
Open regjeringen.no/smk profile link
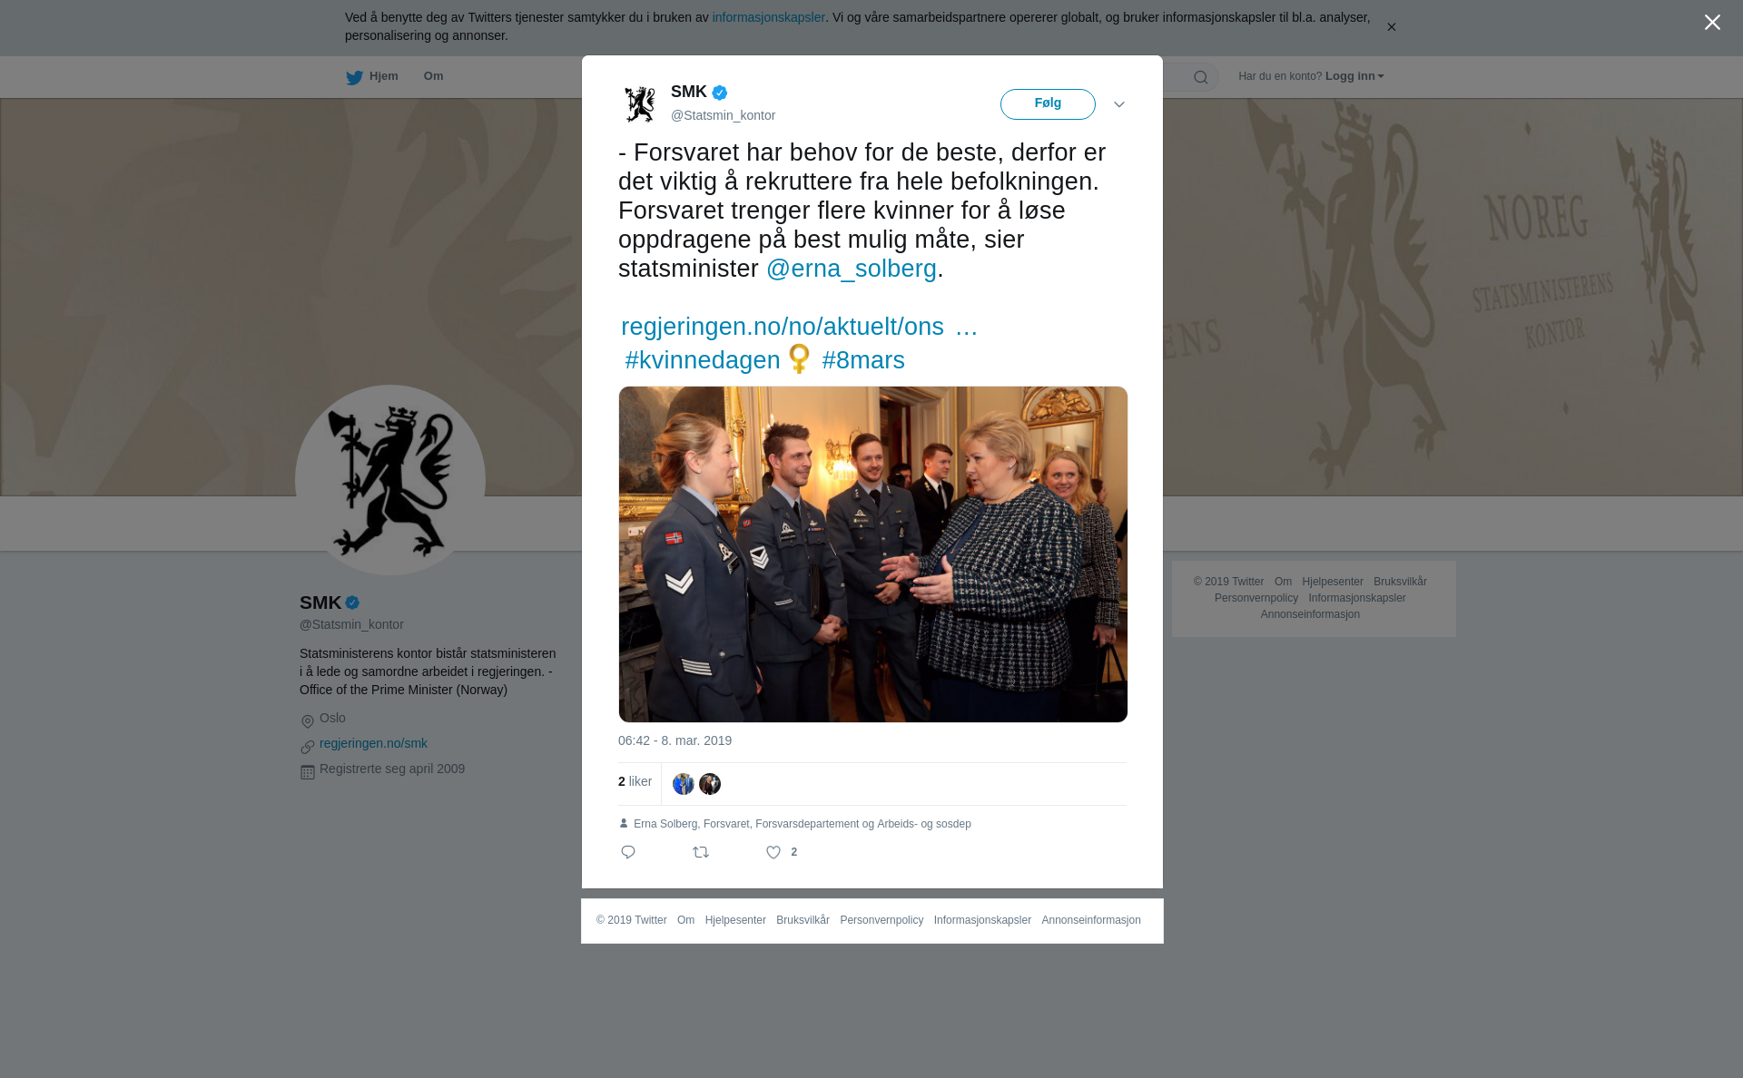(x=373, y=743)
